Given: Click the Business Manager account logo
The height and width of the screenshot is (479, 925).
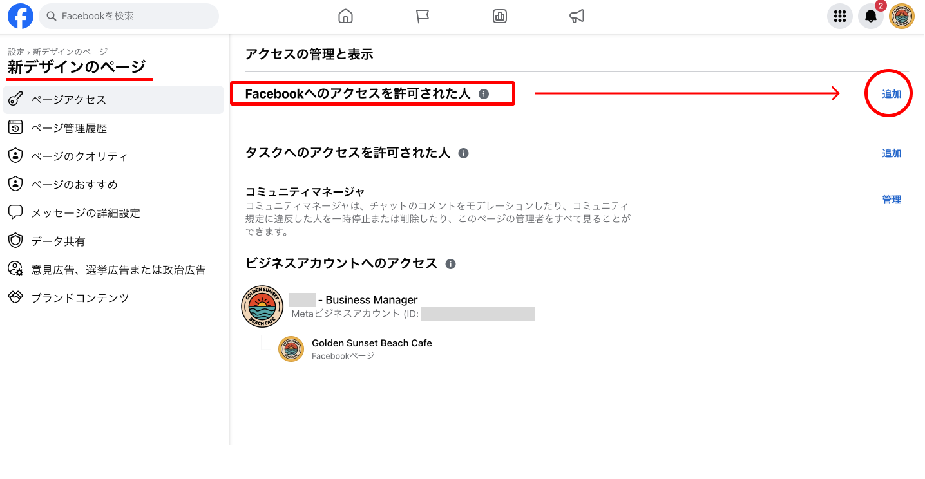Looking at the screenshot, I should click(262, 307).
